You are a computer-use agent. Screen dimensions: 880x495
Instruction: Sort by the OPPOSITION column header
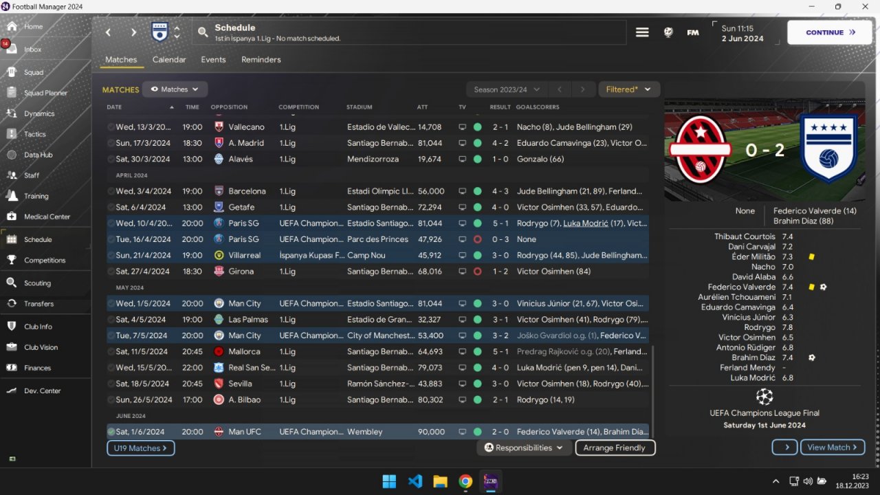229,107
